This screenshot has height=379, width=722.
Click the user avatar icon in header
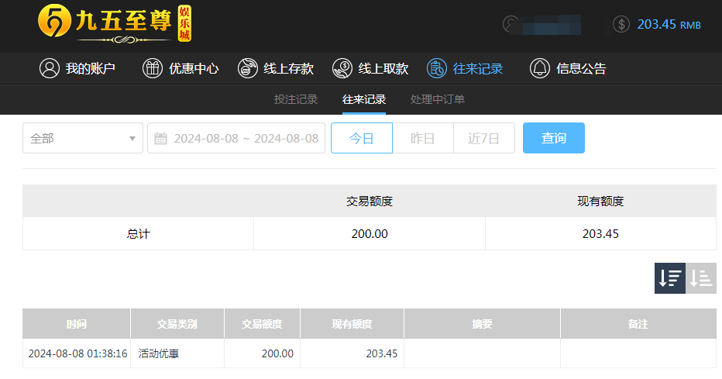(511, 24)
